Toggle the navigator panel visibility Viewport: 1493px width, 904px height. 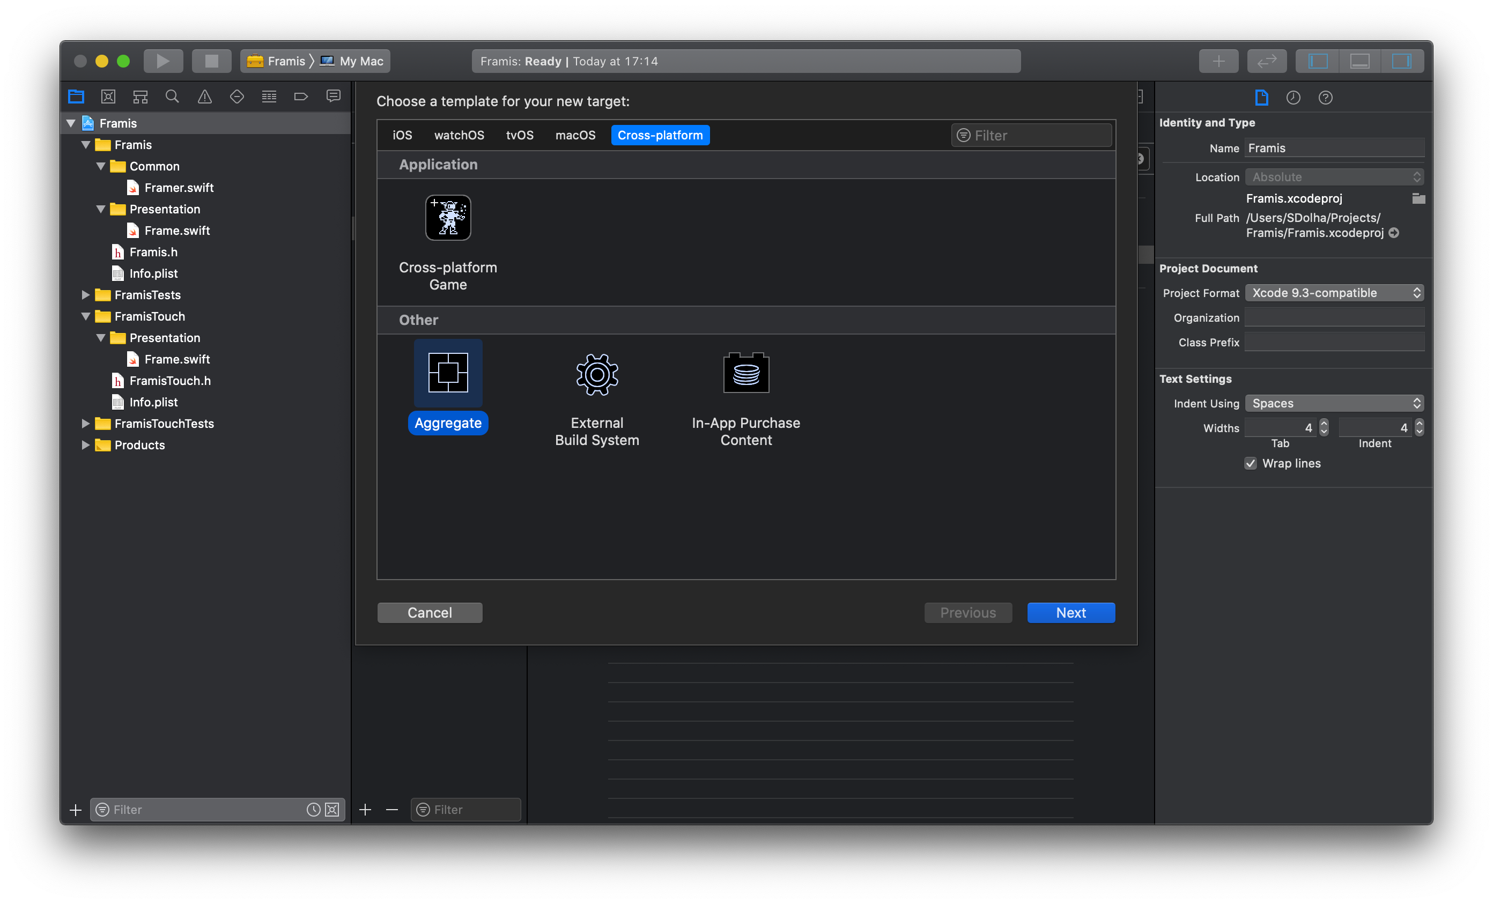point(1318,61)
